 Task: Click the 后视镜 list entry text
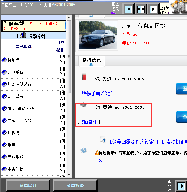13,133
